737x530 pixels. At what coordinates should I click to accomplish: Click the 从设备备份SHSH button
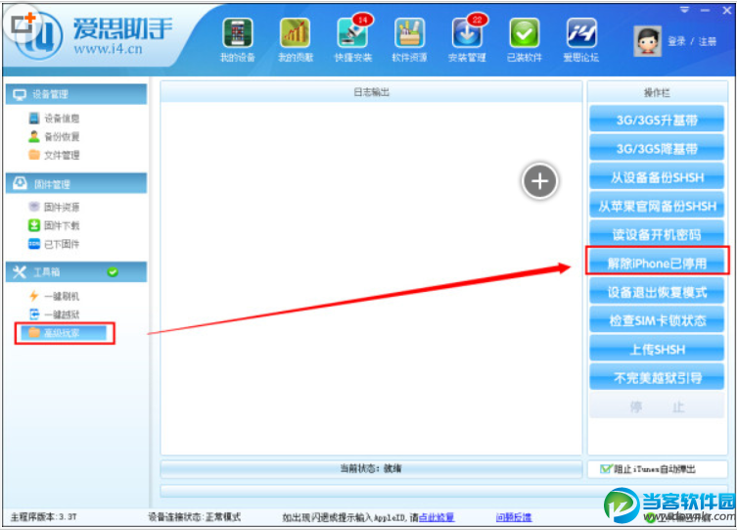click(x=657, y=177)
